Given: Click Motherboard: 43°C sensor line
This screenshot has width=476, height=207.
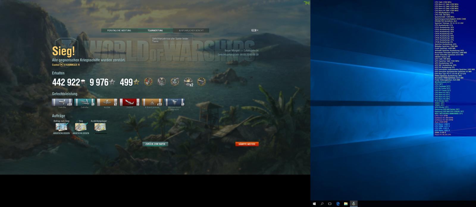Looking at the screenshot, I should tap(443, 82).
